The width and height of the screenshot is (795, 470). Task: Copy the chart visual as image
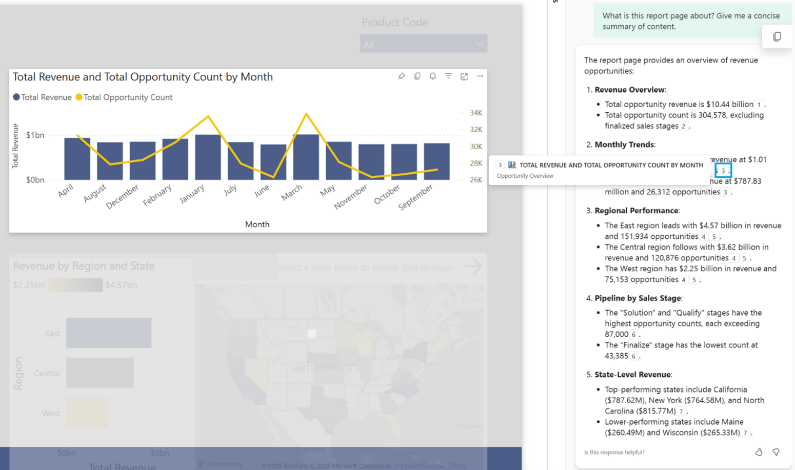(x=418, y=76)
